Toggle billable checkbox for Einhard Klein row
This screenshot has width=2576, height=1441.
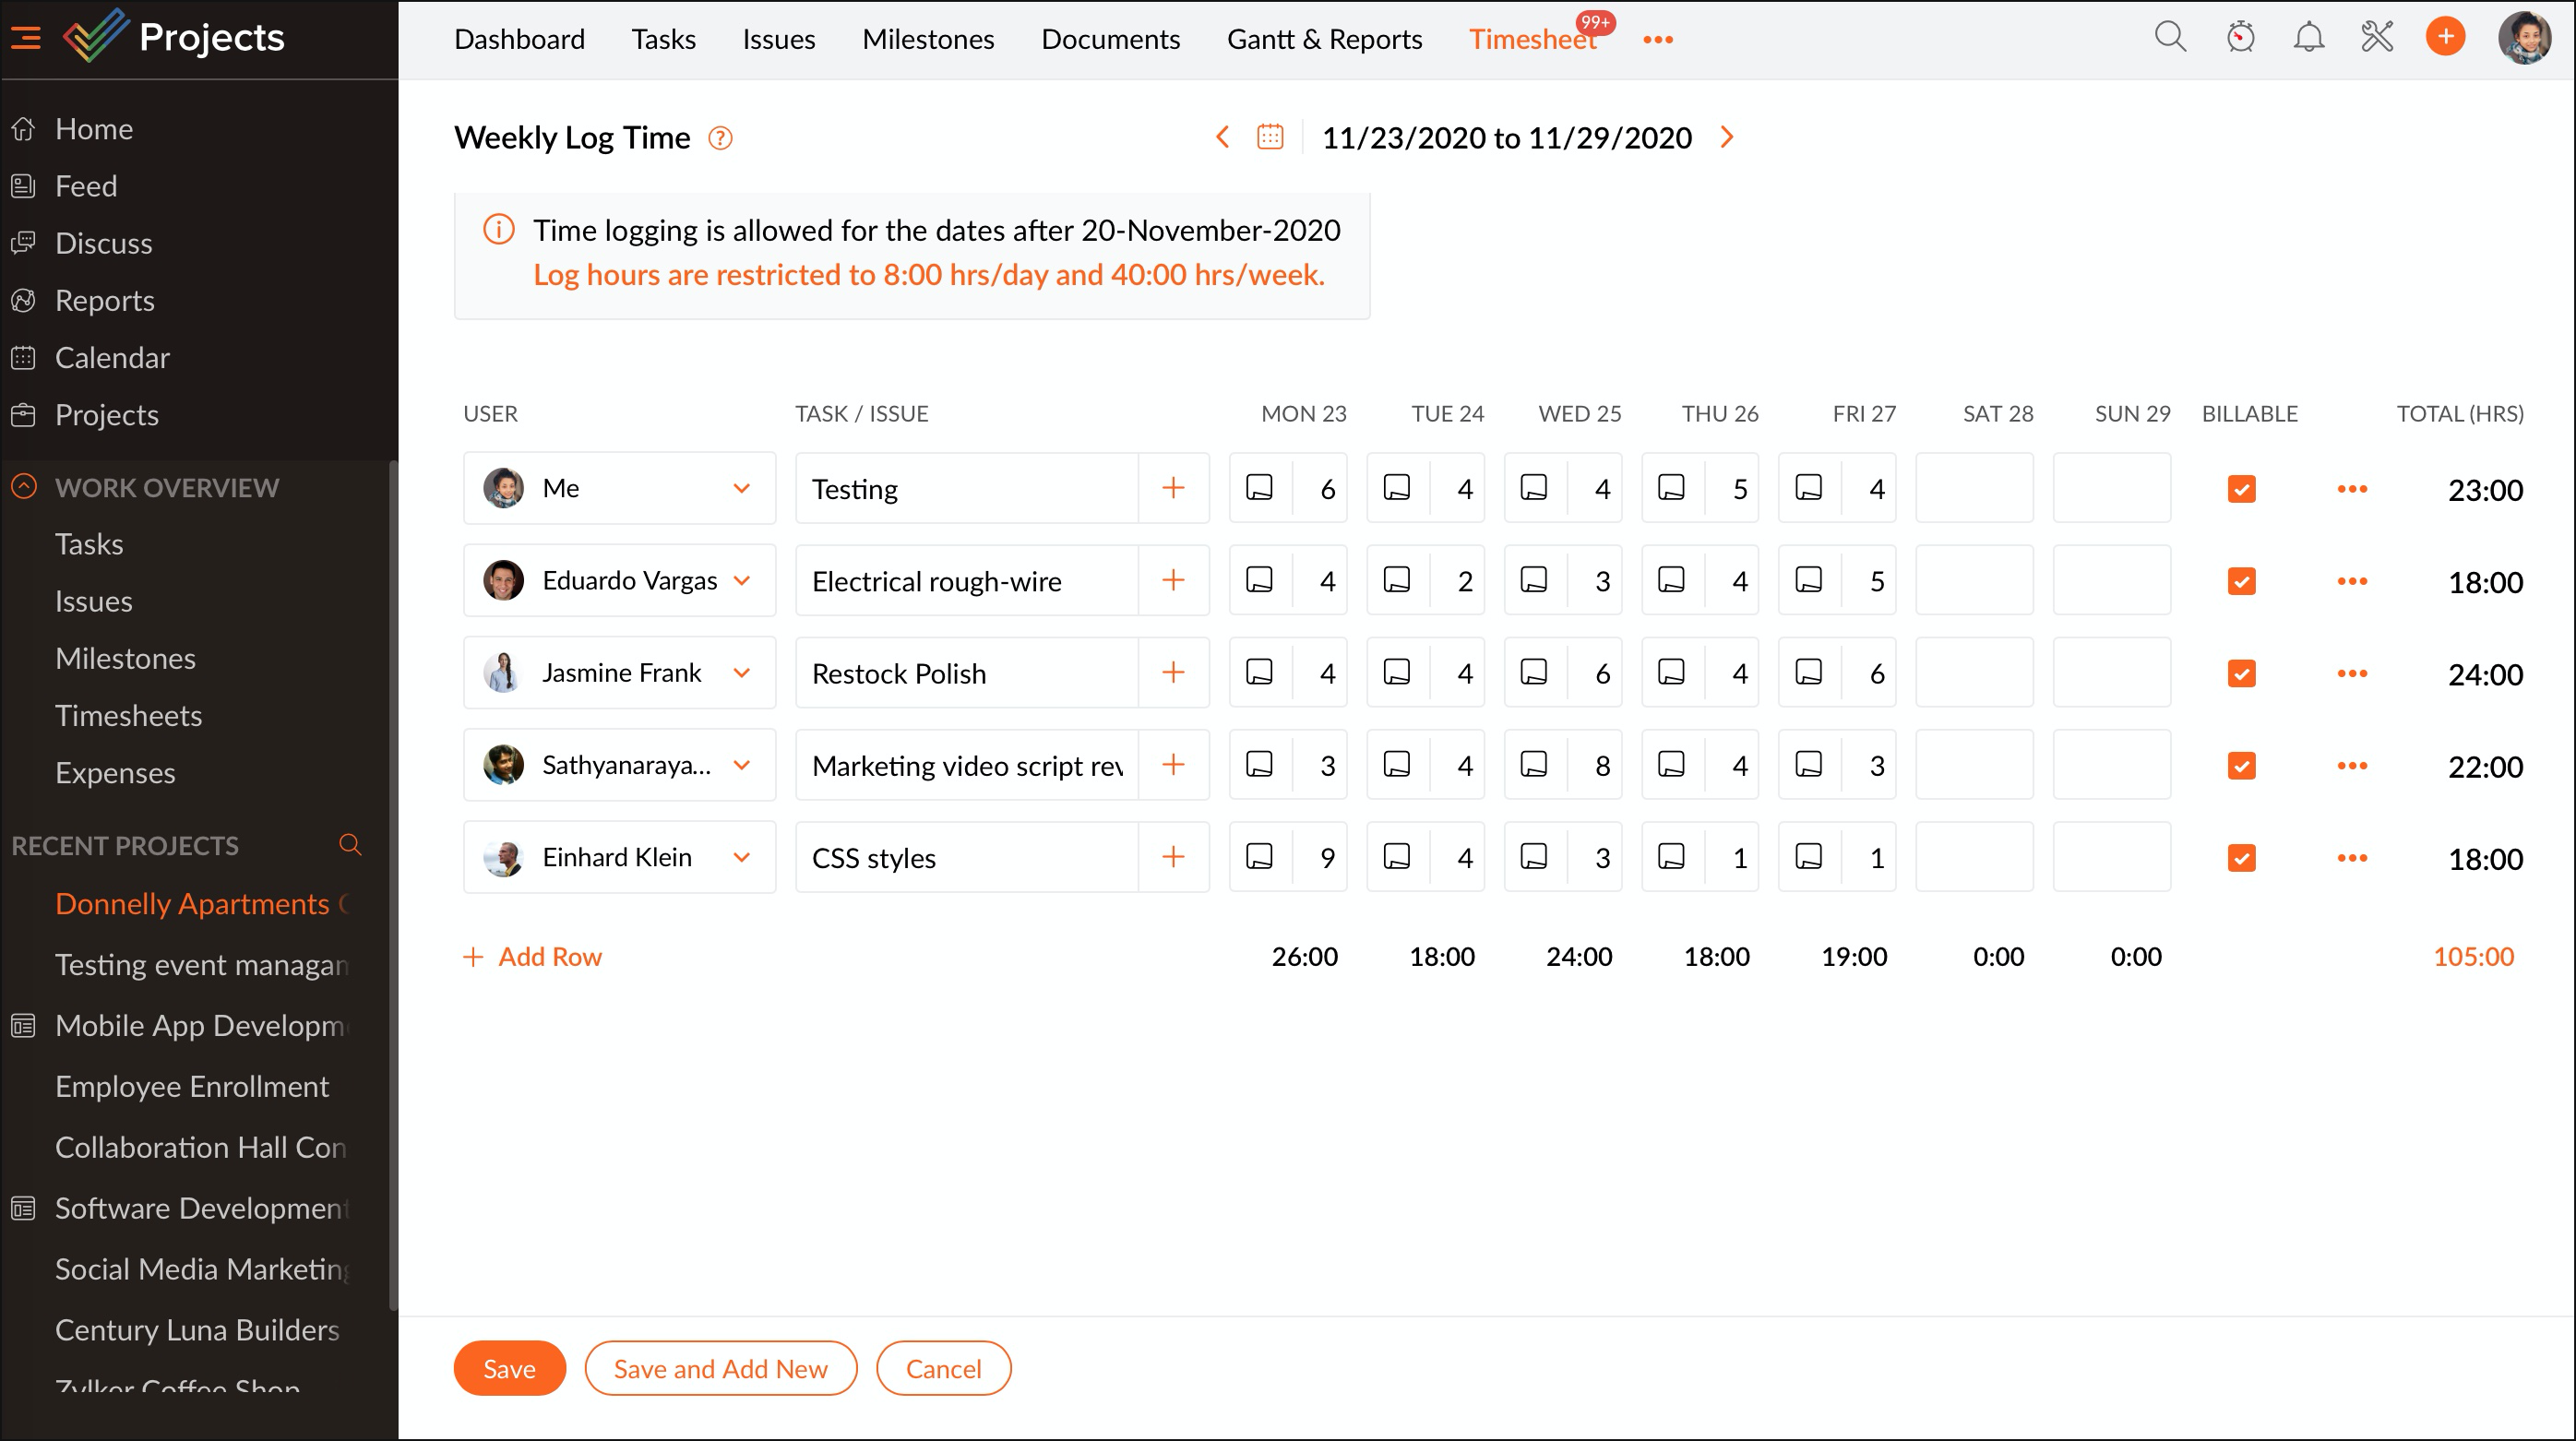[2241, 858]
